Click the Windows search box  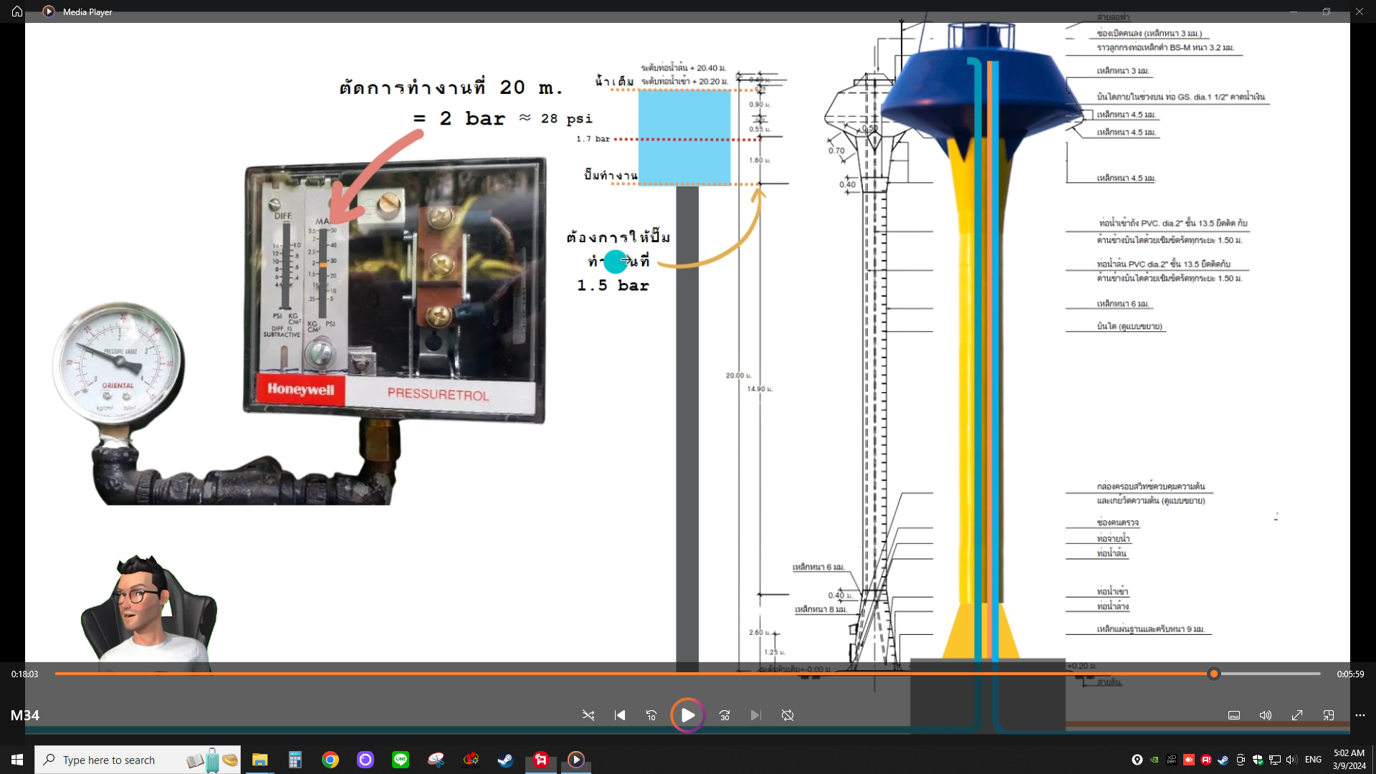coord(136,760)
